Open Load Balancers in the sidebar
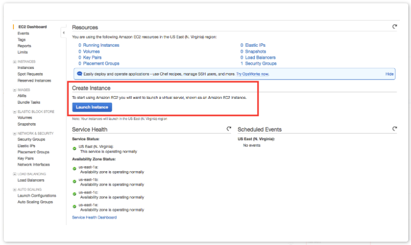This screenshot has height=245, width=411. tap(31, 180)
